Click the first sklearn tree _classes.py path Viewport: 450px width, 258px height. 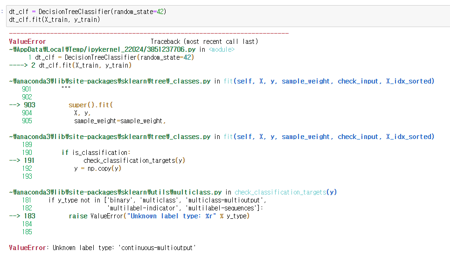(x=110, y=81)
